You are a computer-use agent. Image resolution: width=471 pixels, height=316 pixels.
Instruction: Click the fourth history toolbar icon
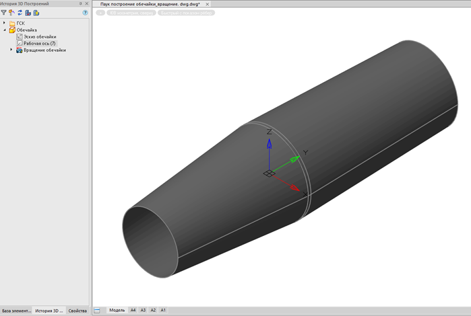(28, 13)
